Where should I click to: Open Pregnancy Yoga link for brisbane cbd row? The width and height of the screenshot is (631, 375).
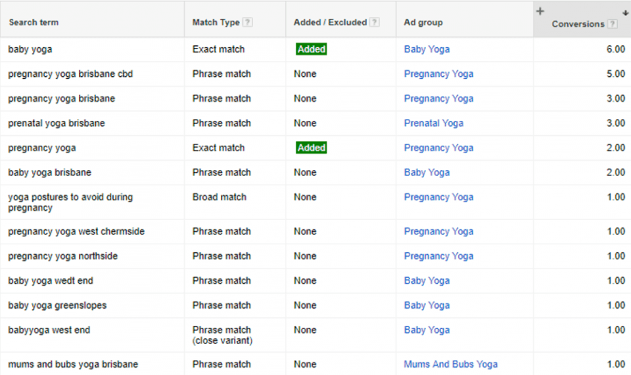coord(438,74)
